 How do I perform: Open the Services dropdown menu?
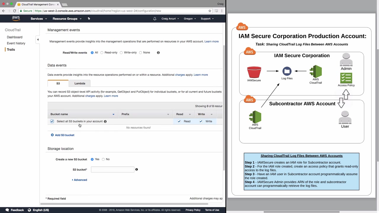39,19
